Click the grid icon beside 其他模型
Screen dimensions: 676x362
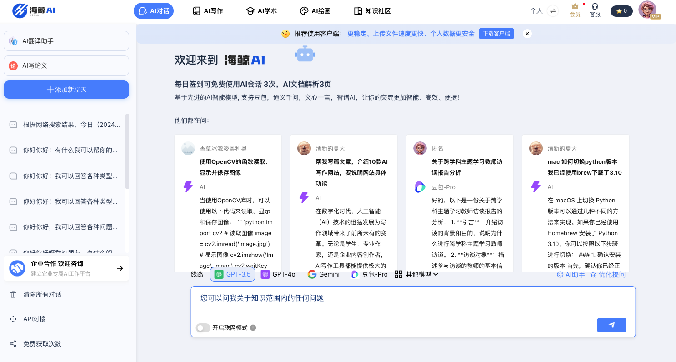(x=398, y=274)
